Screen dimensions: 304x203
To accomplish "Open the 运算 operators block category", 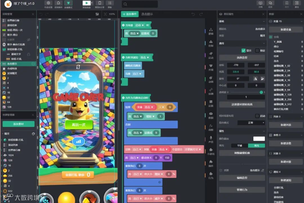I will pyautogui.click(x=211, y=103).
